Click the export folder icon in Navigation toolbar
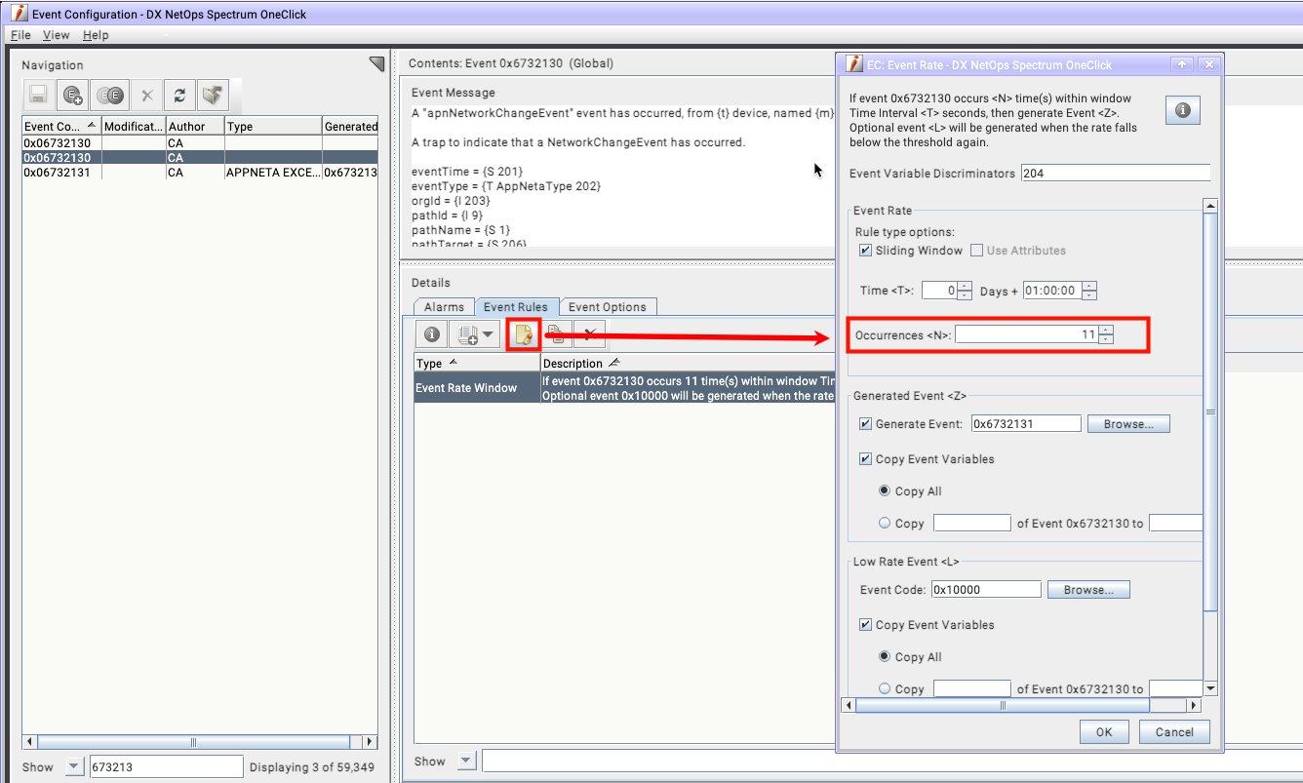 click(x=212, y=95)
